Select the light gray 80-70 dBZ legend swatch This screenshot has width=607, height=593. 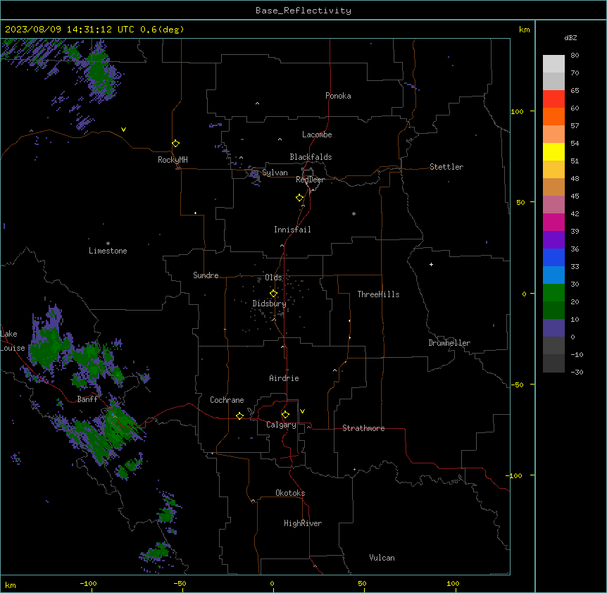553,64
